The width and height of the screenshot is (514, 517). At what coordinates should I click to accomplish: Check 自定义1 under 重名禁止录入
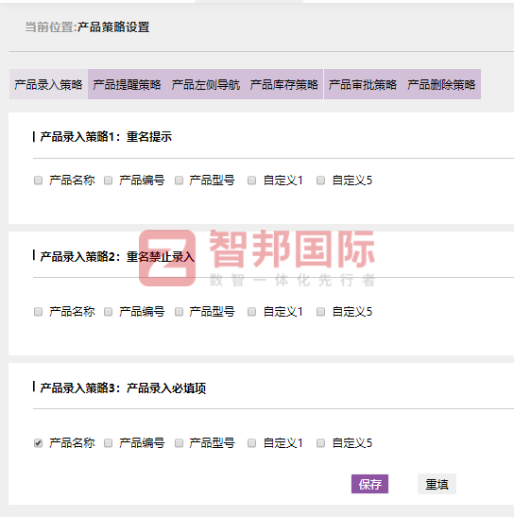click(x=252, y=312)
